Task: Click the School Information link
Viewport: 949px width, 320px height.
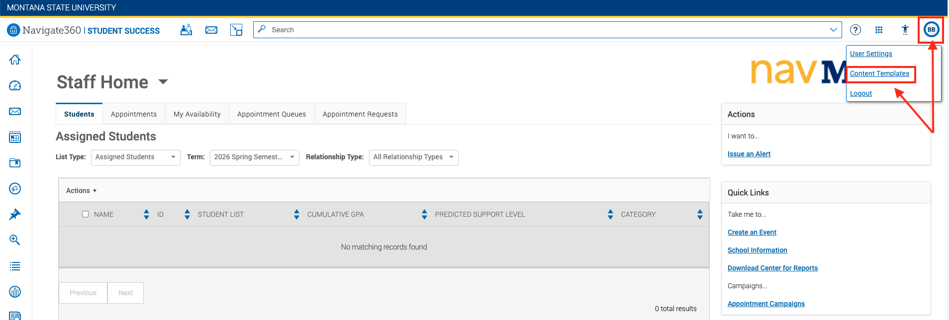Action: [758, 250]
